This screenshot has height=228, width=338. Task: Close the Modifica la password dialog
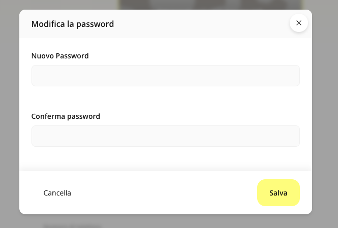tap(299, 23)
